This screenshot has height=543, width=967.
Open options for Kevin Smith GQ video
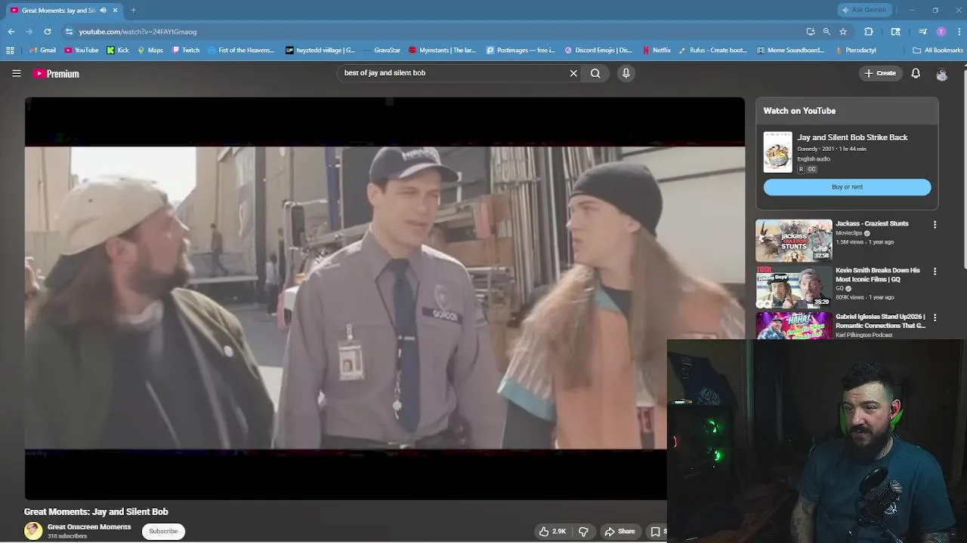(935, 271)
